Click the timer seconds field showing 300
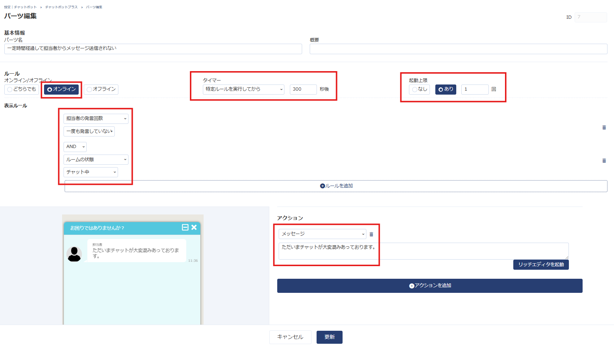This screenshot has height=347, width=614. [303, 89]
